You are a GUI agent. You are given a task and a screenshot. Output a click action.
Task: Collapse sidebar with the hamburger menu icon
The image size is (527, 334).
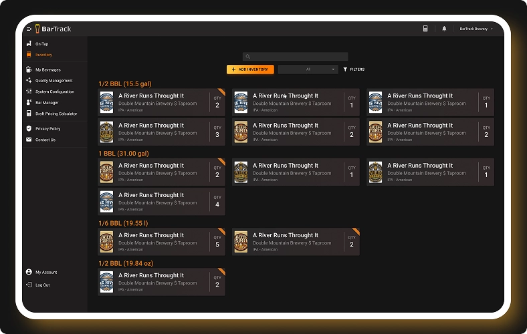coord(29,29)
